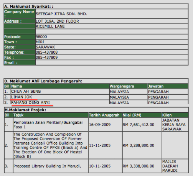Click the value RM 7,651,412.00
This screenshot has width=193, height=176.
coord(139,125)
